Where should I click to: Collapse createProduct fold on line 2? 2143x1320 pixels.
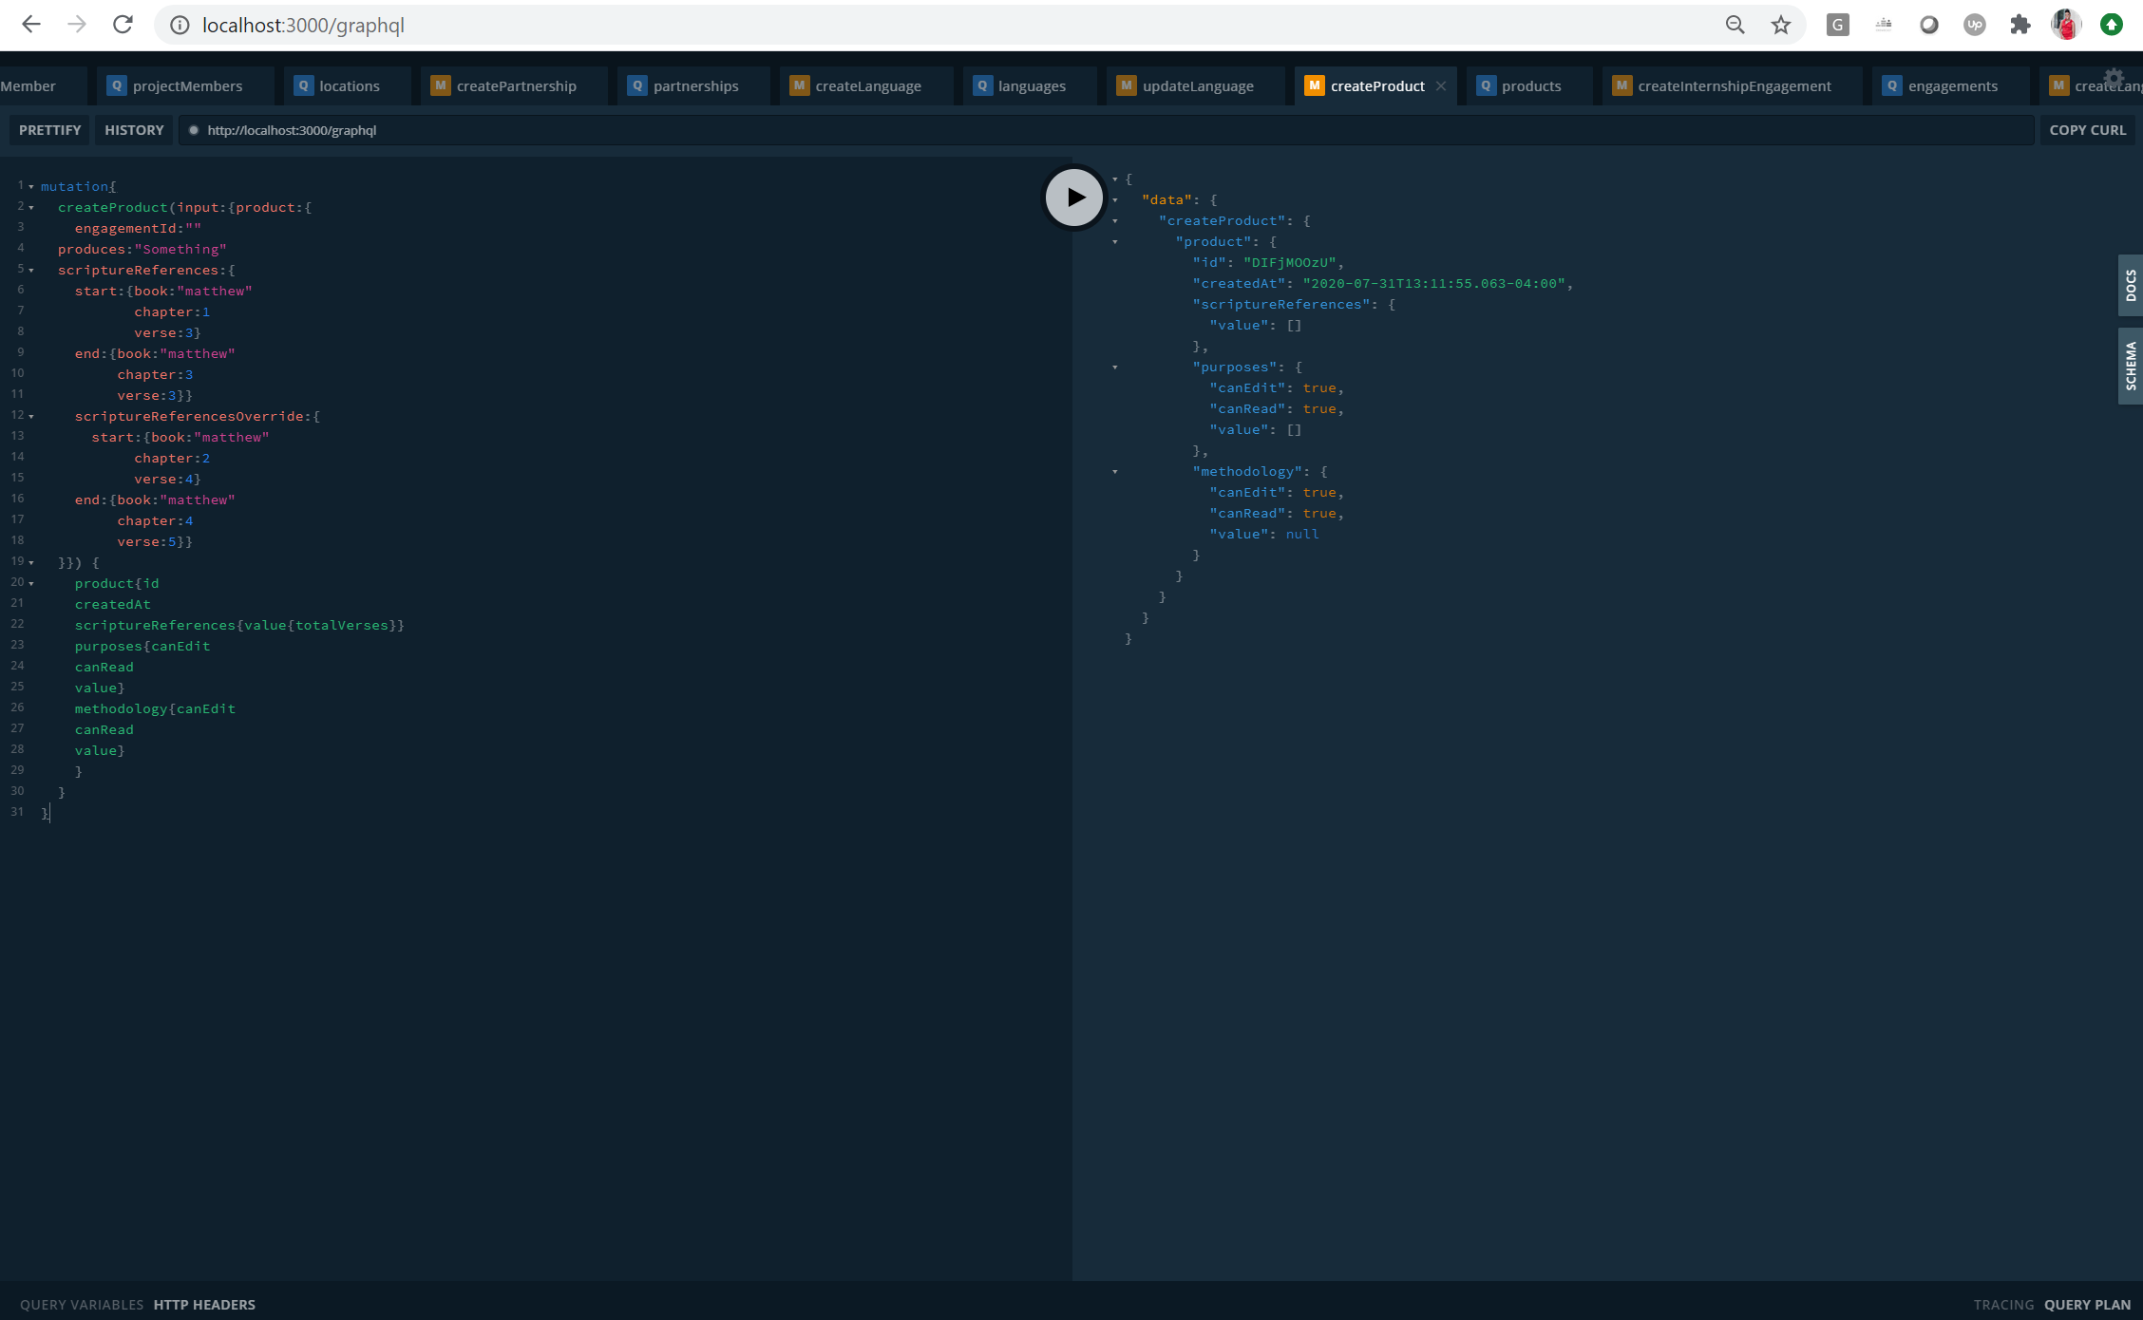(31, 208)
